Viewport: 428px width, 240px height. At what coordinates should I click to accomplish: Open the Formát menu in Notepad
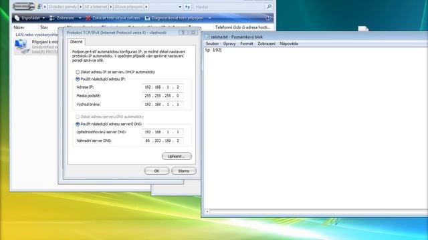click(x=247, y=43)
